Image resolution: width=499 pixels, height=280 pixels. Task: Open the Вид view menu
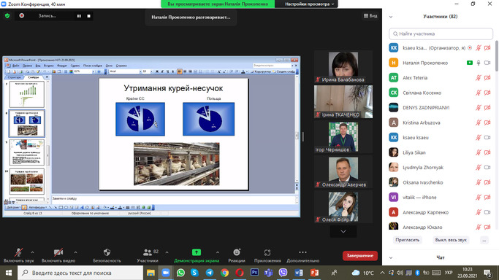click(370, 15)
